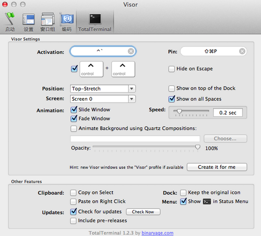Enable Show on top of the Dock

pos(171,89)
